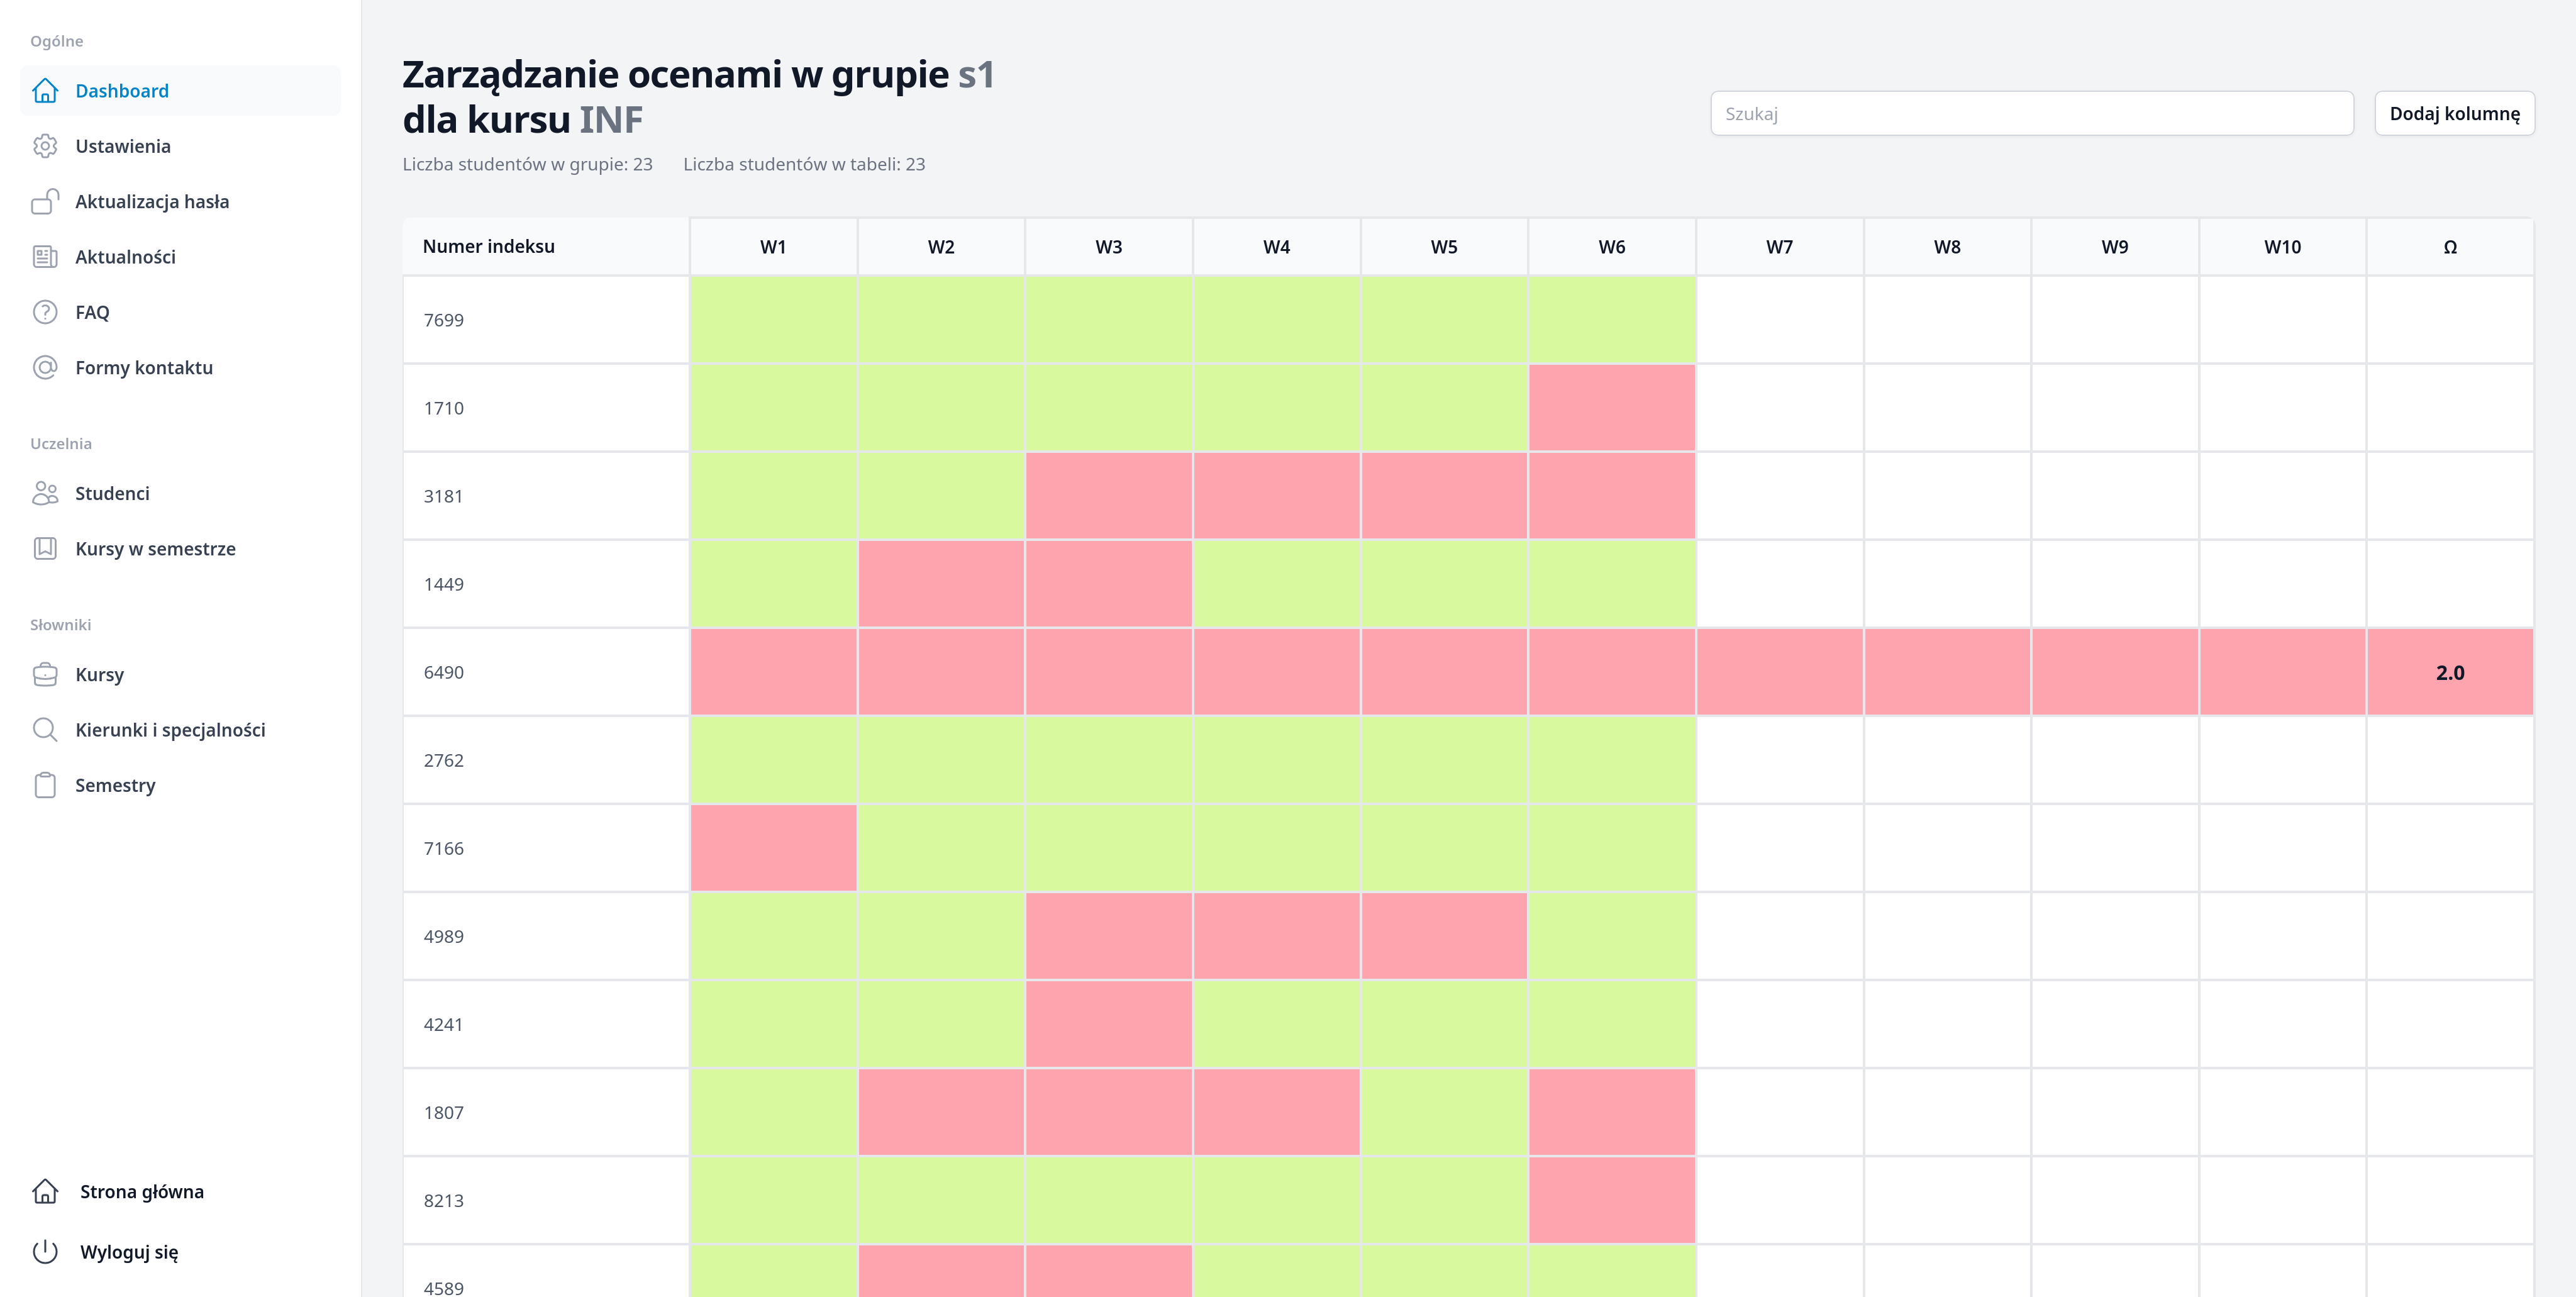Open the Semestry dictionary page

click(115, 785)
